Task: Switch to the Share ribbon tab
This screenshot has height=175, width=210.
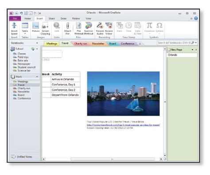Action: coord(52,19)
